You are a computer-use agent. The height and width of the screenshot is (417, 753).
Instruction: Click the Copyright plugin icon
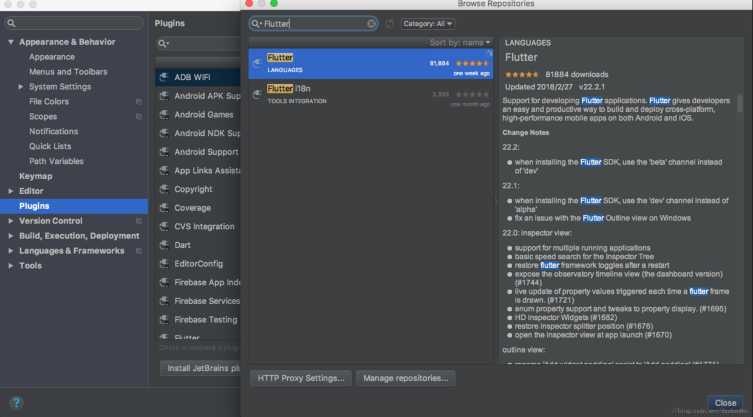coord(164,189)
